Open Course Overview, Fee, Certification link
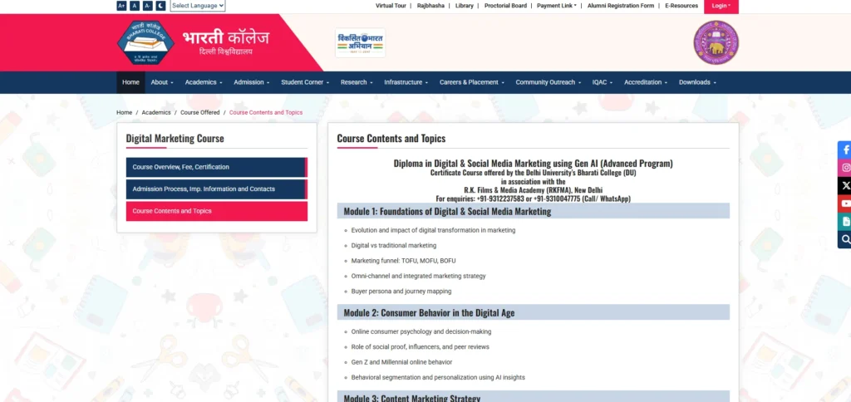851x402 pixels. [x=216, y=167]
